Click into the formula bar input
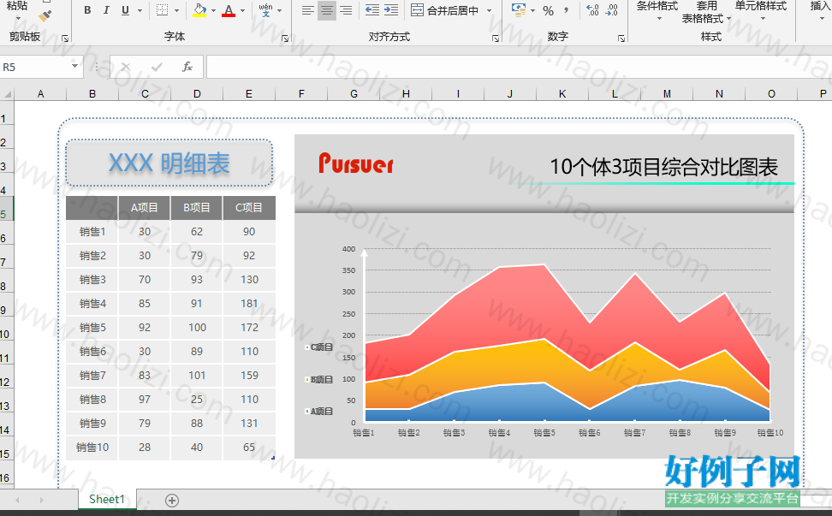The height and width of the screenshot is (516, 832). [519, 67]
